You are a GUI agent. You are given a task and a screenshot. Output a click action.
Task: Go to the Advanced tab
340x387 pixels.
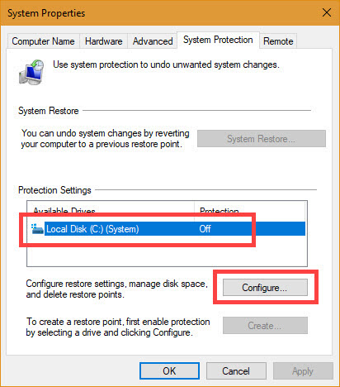pos(153,41)
